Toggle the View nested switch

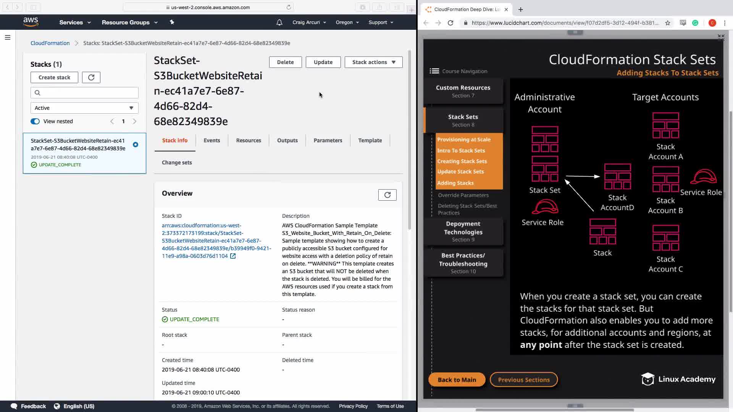[x=35, y=121]
